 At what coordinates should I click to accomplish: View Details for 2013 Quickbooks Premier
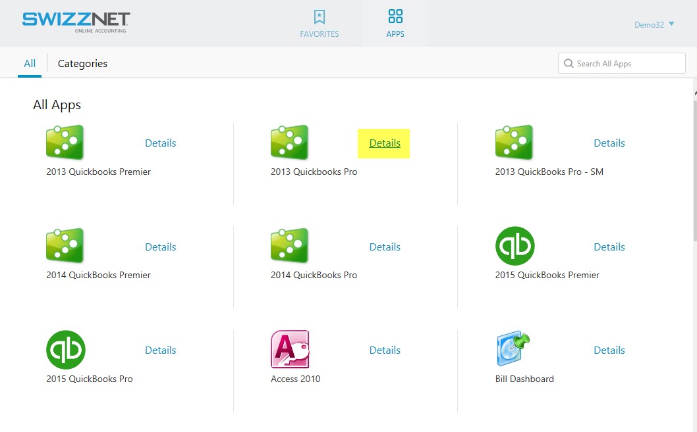(161, 143)
